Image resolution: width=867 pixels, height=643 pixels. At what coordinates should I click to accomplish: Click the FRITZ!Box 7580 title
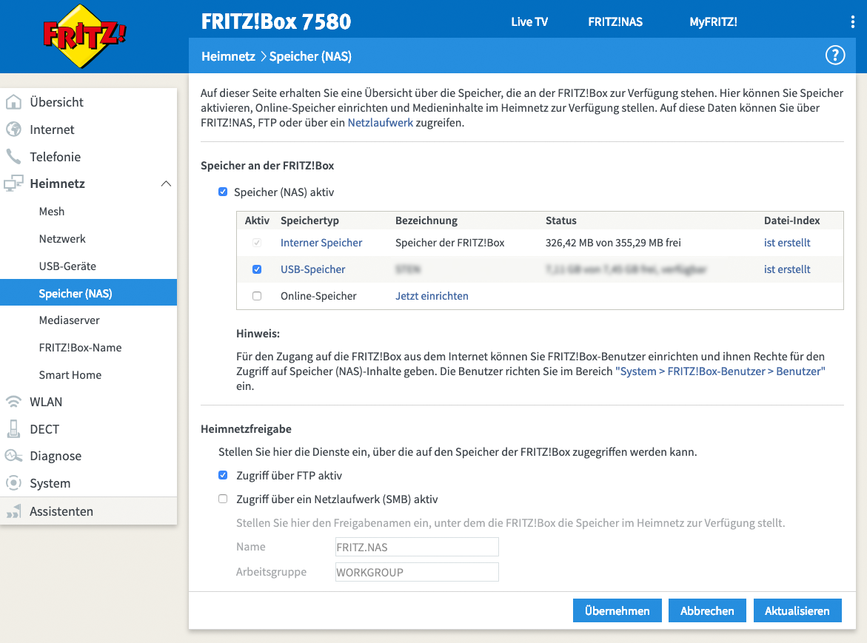click(x=276, y=21)
